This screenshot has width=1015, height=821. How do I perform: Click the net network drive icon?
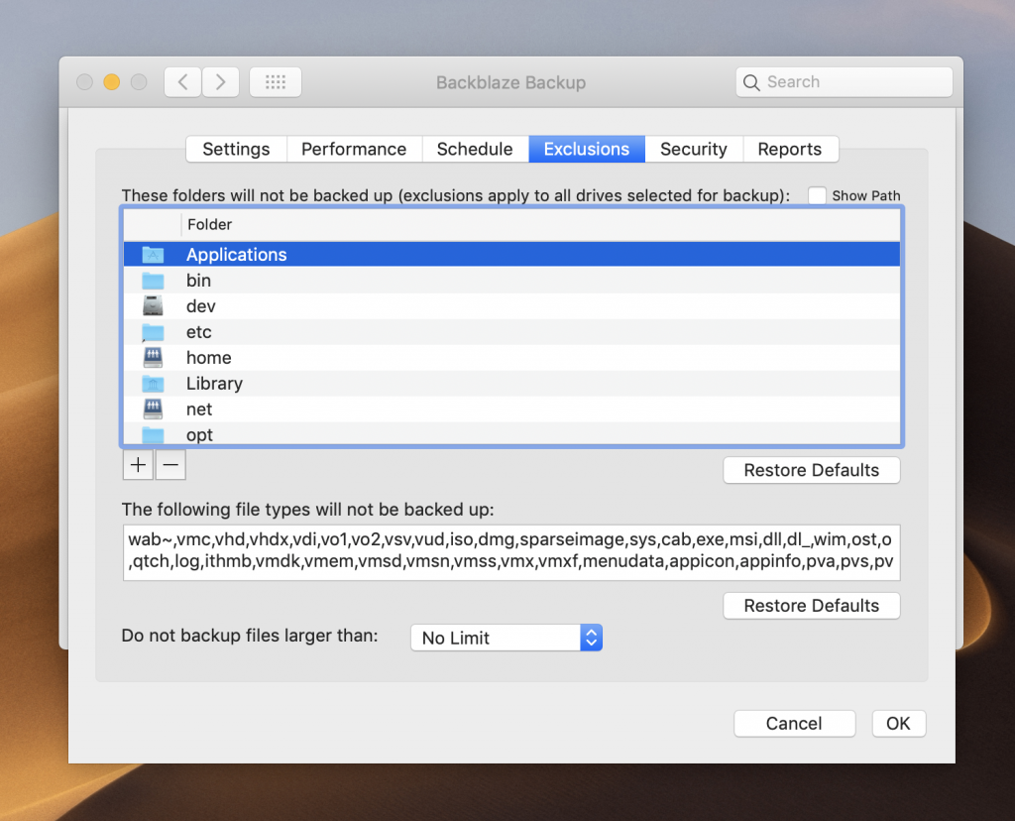(153, 410)
